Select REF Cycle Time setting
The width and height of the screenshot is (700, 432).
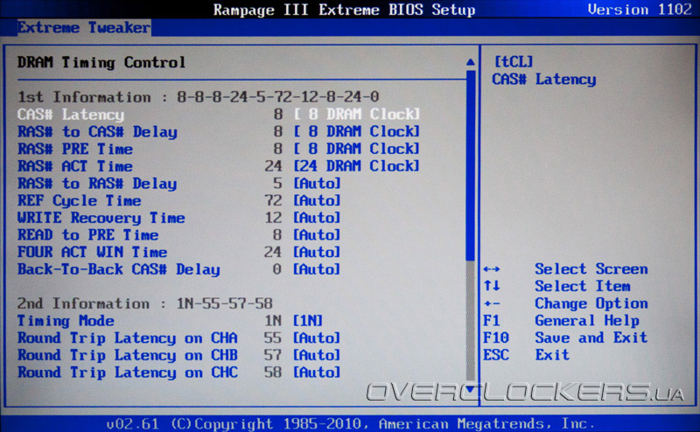(80, 201)
